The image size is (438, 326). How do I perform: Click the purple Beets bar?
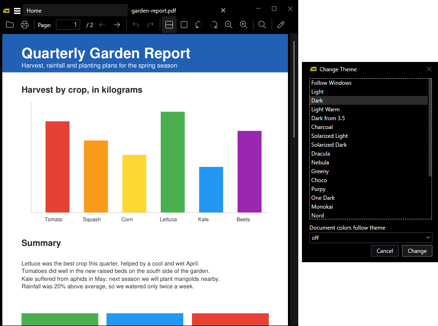[249, 171]
